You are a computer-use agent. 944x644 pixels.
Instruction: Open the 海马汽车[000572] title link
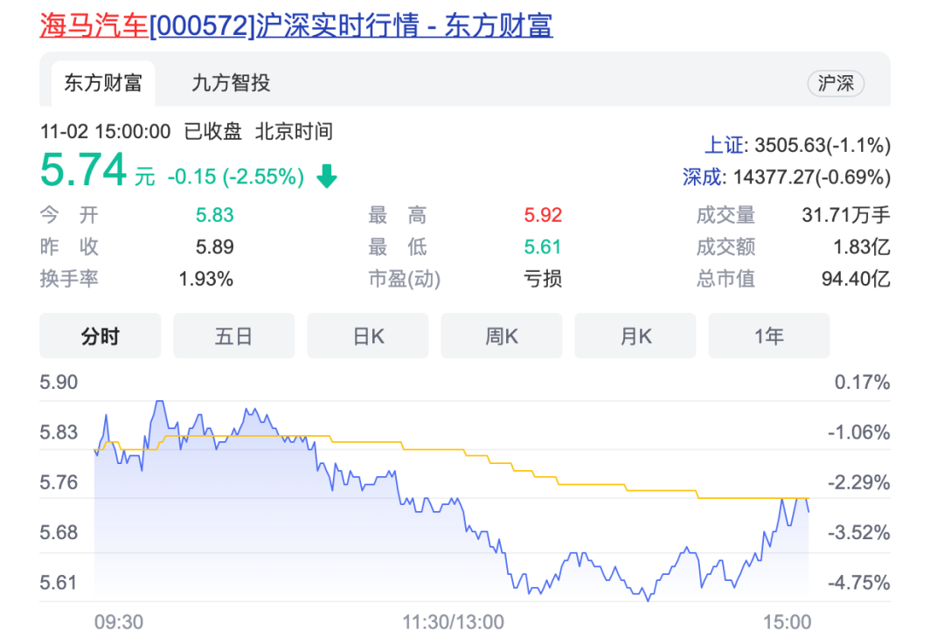coord(296,25)
